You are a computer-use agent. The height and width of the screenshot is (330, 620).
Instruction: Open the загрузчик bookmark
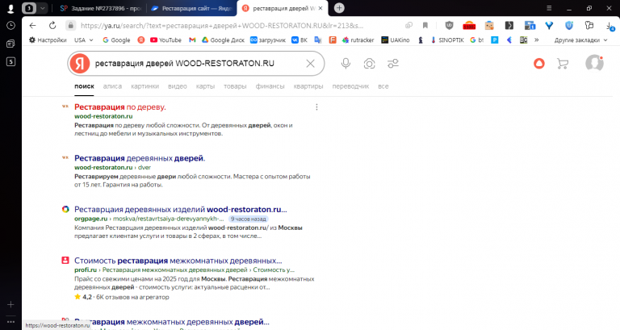[268, 40]
